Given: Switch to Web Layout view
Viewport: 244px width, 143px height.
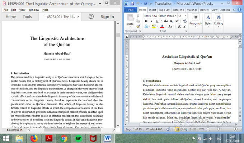Looking at the screenshot, I should tap(186, 129).
